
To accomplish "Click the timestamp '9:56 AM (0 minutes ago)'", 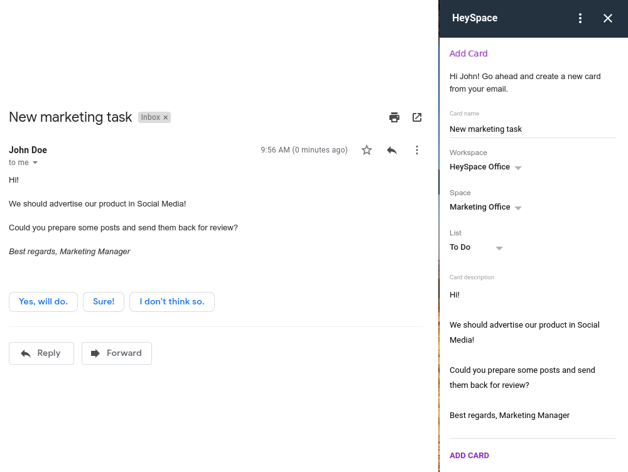I will (304, 150).
